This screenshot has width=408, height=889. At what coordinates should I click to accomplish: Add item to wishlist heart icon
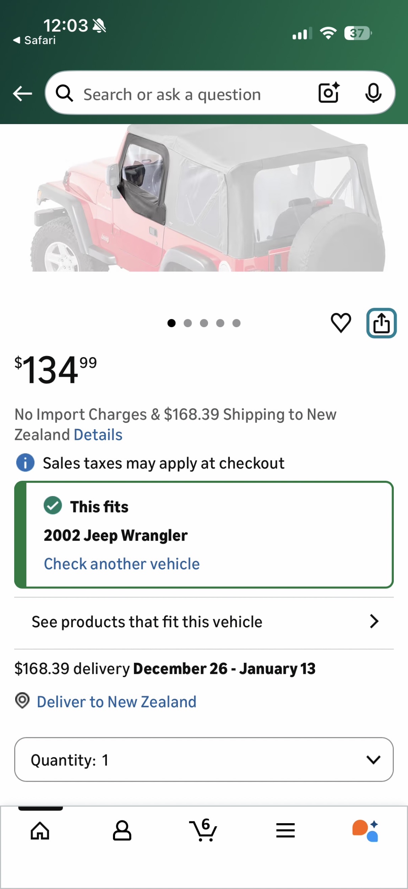(341, 323)
